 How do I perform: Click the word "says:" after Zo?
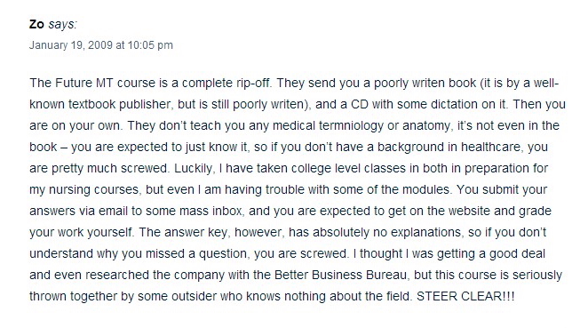[63, 25]
